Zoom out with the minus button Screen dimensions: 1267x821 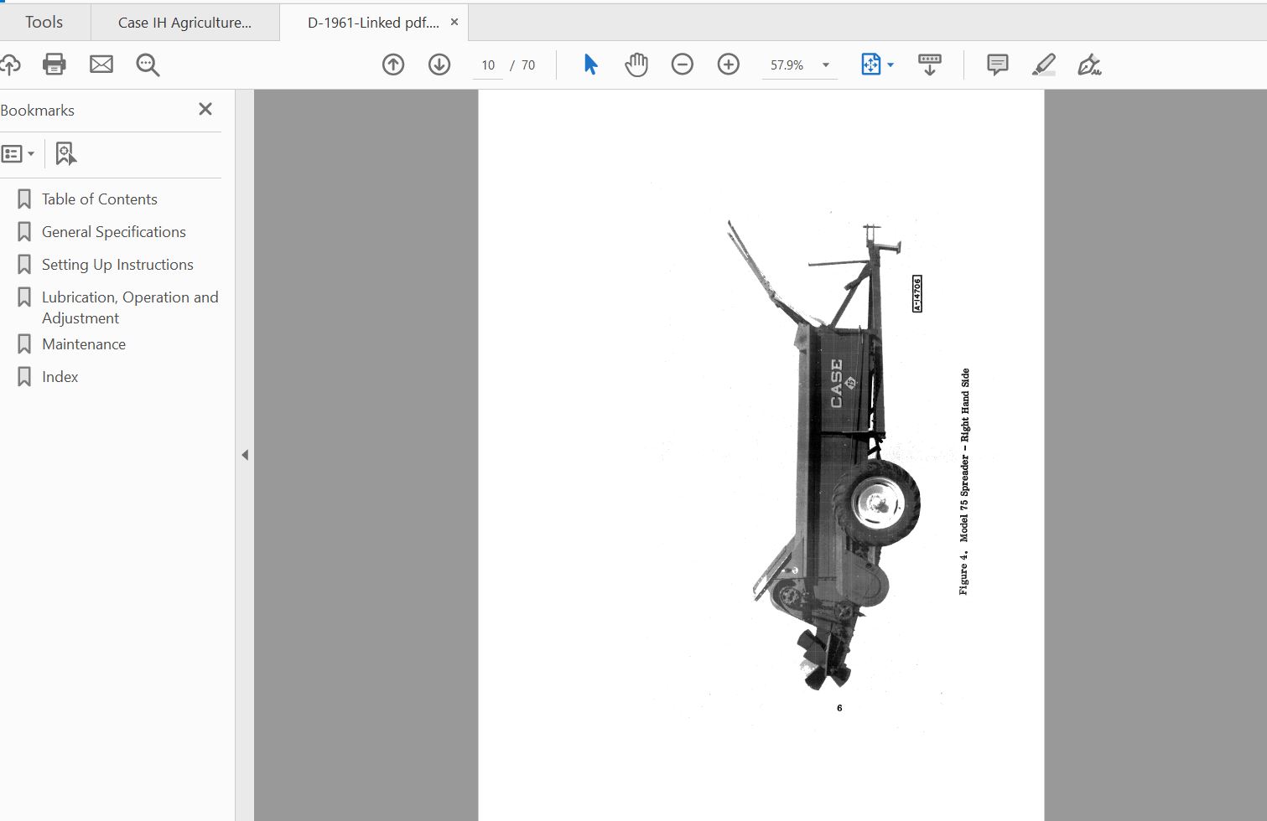[x=683, y=65]
